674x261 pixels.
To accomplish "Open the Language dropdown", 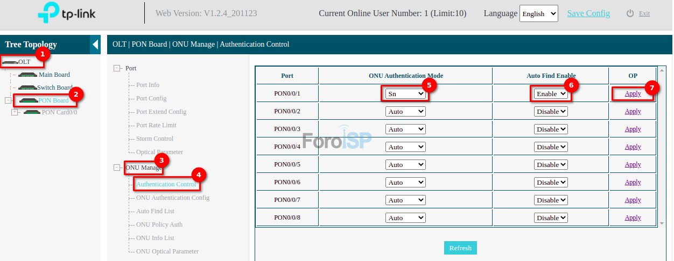I will pos(538,13).
